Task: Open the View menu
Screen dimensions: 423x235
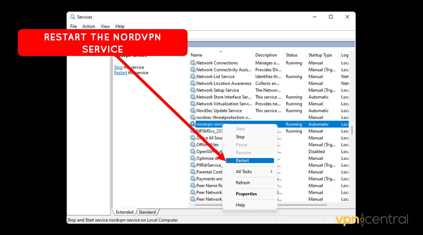Action: coord(105,26)
